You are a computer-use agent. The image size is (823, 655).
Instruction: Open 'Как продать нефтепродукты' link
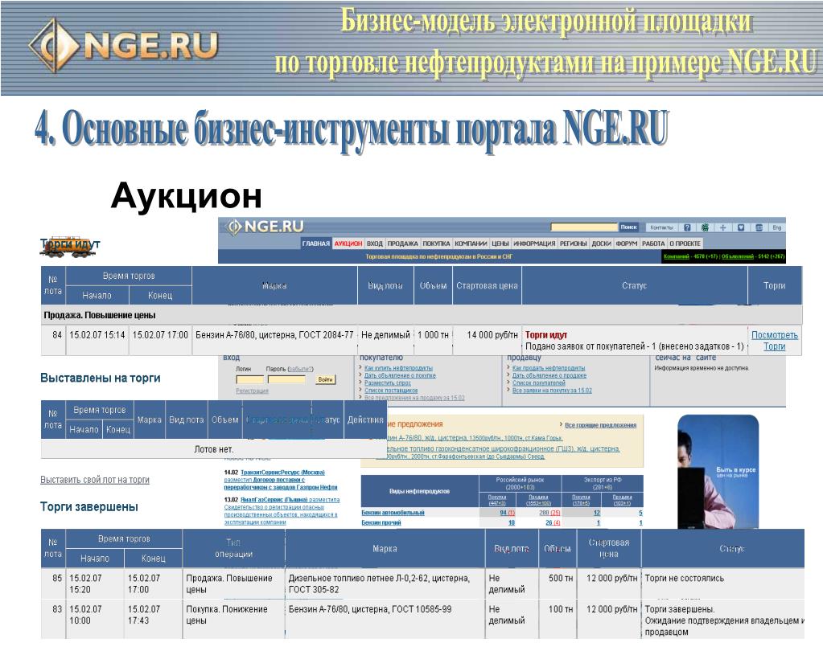[x=549, y=368]
